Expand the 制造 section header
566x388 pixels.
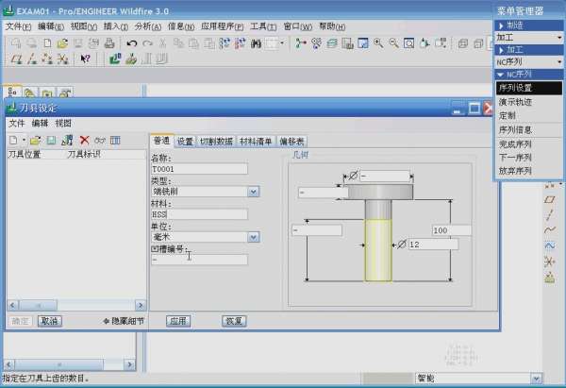pyautogui.click(x=528, y=25)
